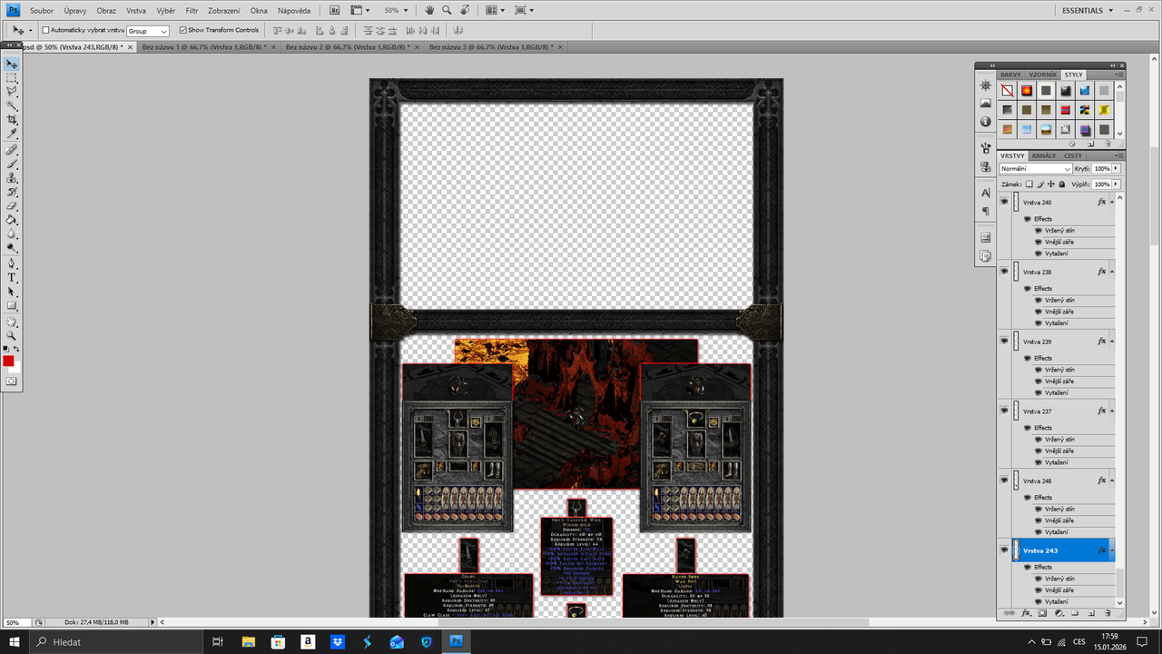Select the Clone Stamp tool

click(12, 178)
